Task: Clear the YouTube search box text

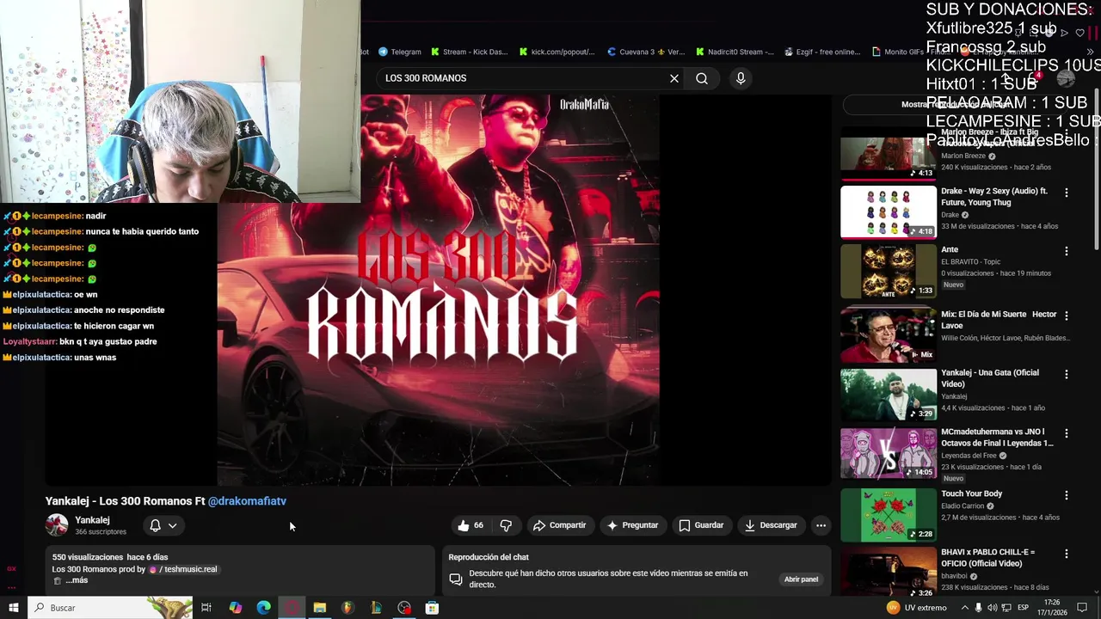Action: [x=674, y=78]
